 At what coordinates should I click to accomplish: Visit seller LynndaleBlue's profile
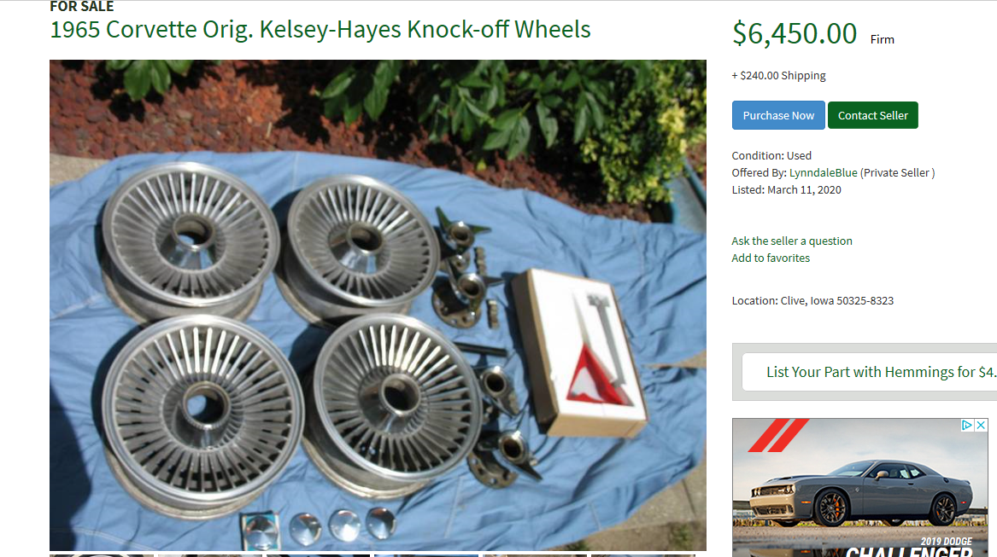coord(823,173)
